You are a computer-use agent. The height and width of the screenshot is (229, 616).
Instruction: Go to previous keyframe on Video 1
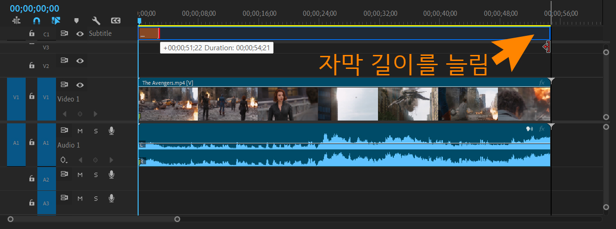pos(65,114)
